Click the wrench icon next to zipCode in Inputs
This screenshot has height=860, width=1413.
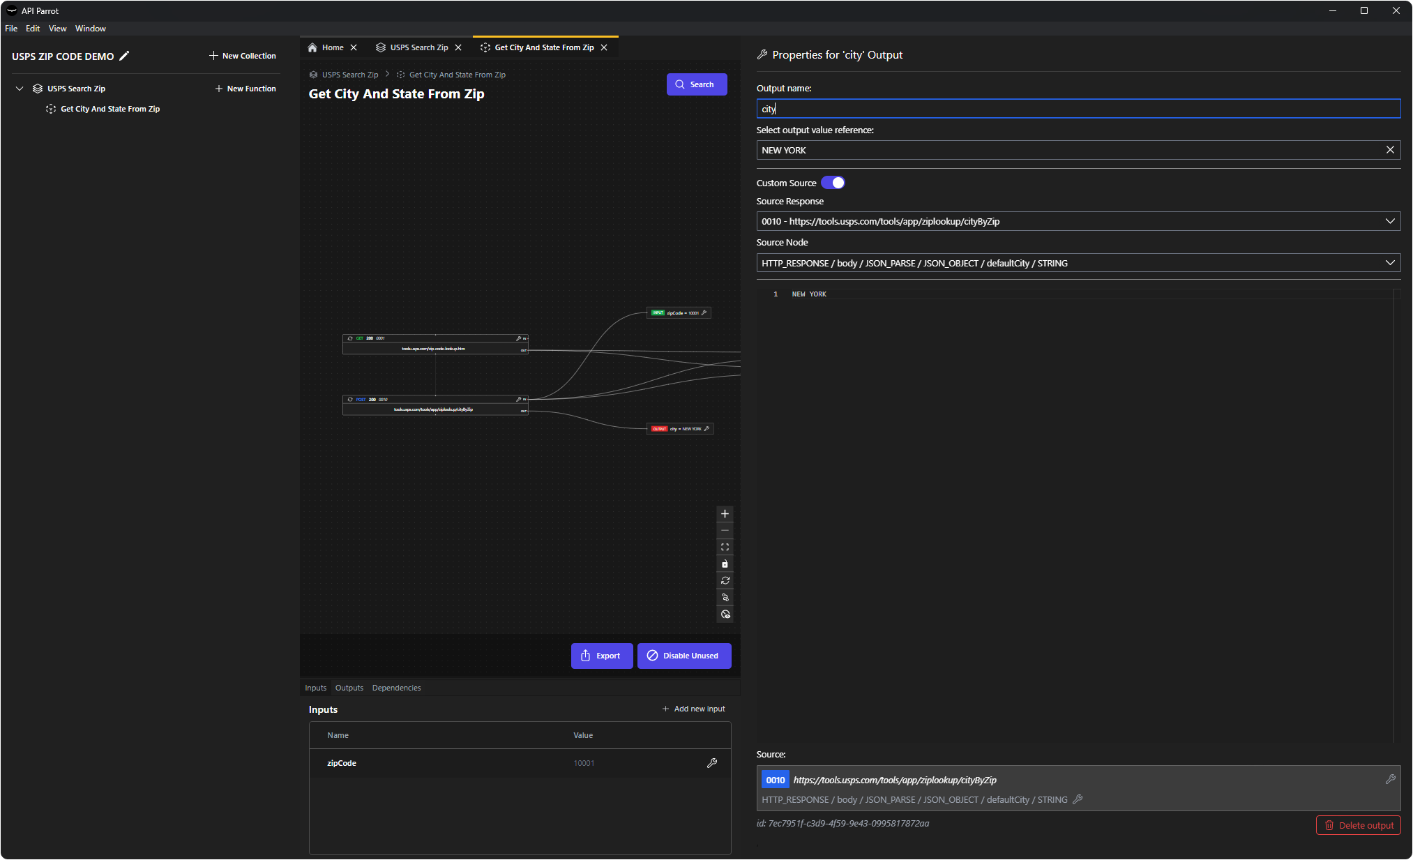pyautogui.click(x=712, y=763)
